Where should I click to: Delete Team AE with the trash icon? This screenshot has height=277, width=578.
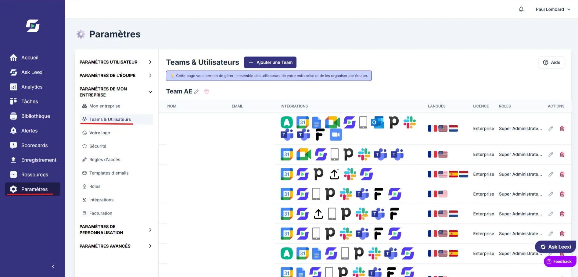point(206,92)
